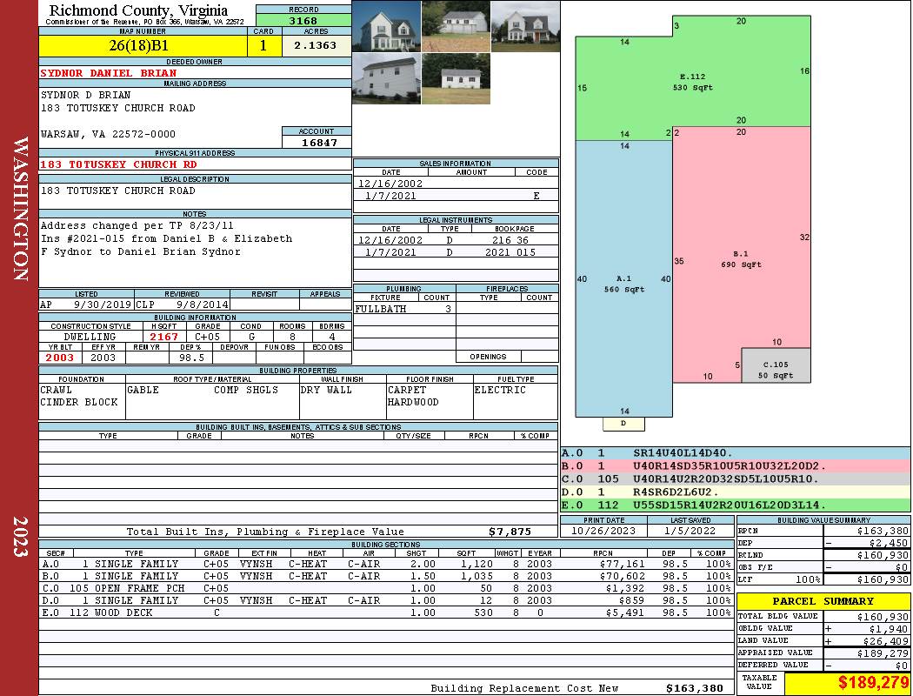This screenshot has height=696, width=913.
Task: Select year built value 2003 in red
Action: coord(60,358)
